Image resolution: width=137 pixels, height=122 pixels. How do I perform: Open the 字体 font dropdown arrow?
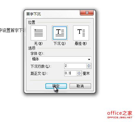89,59
